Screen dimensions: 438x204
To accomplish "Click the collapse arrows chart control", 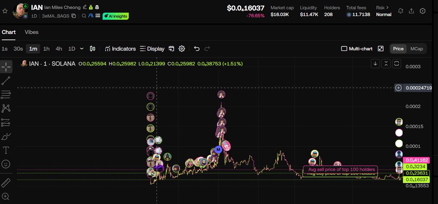I will pos(386,64).
